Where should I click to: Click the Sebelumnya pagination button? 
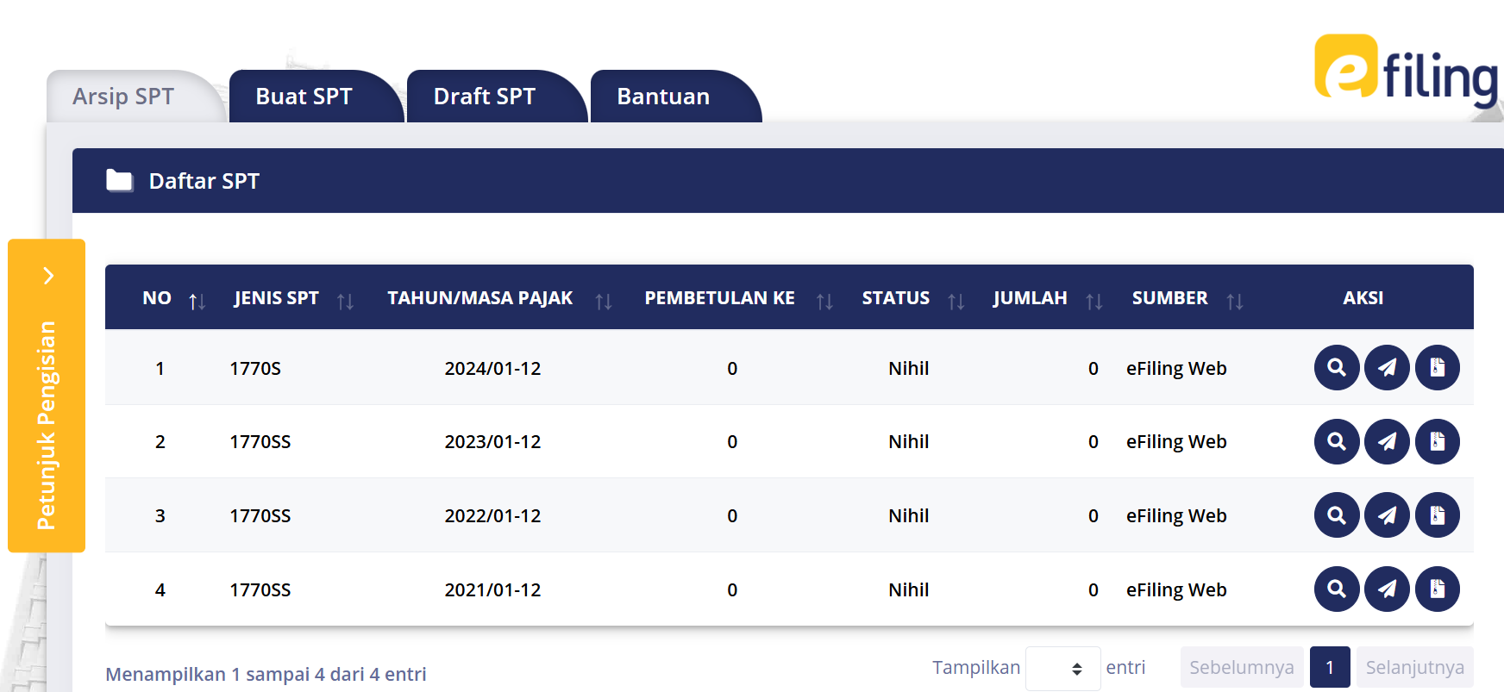click(x=1241, y=668)
